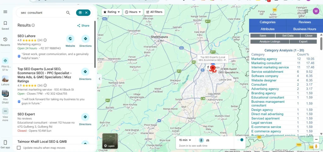Image resolution: width=323 pixels, height=152 pixels.
Task: Toggle the travel time area switch
Action: tap(240, 140)
